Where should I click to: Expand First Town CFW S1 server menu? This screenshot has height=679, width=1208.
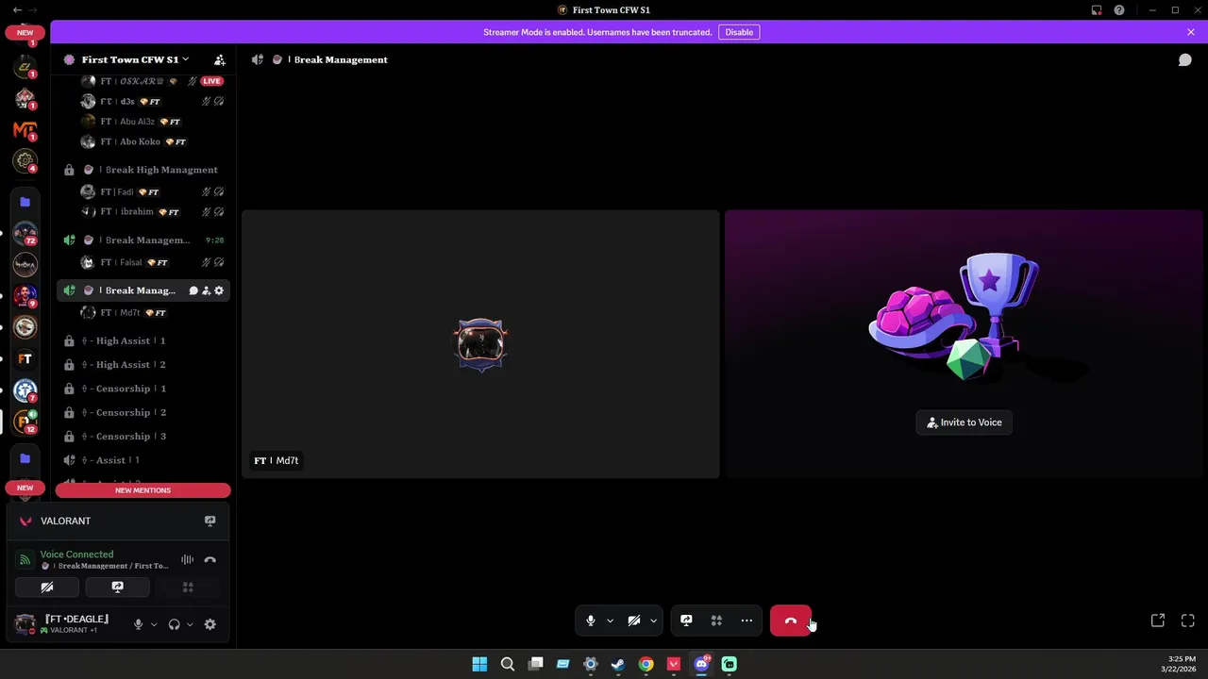tap(134, 59)
